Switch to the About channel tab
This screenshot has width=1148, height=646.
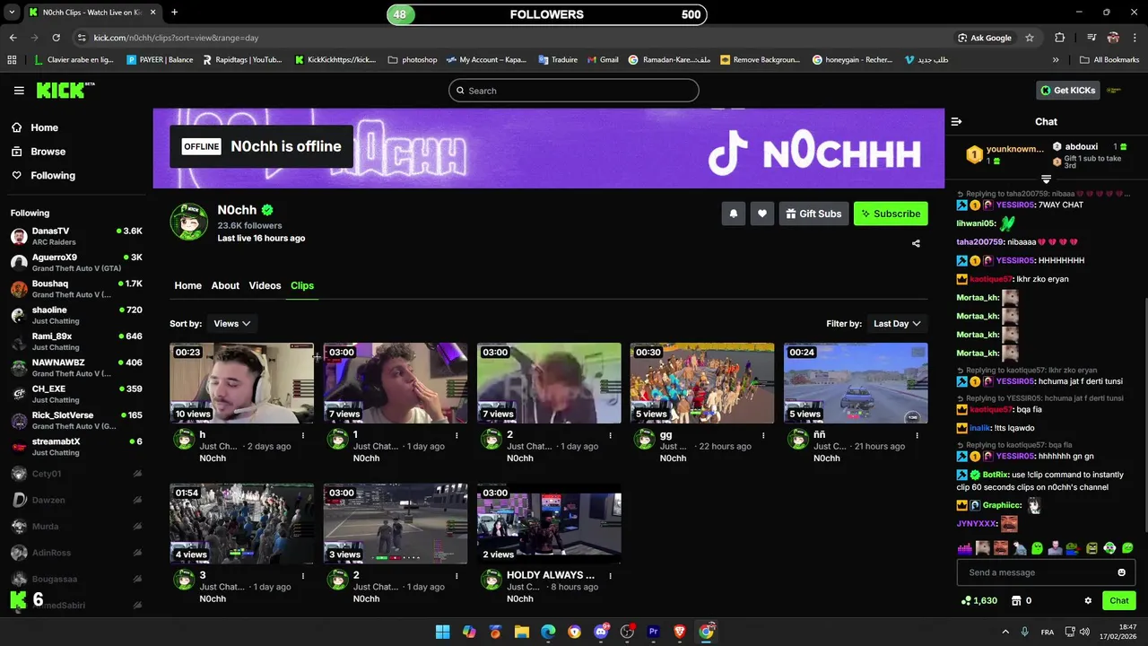pyautogui.click(x=225, y=285)
